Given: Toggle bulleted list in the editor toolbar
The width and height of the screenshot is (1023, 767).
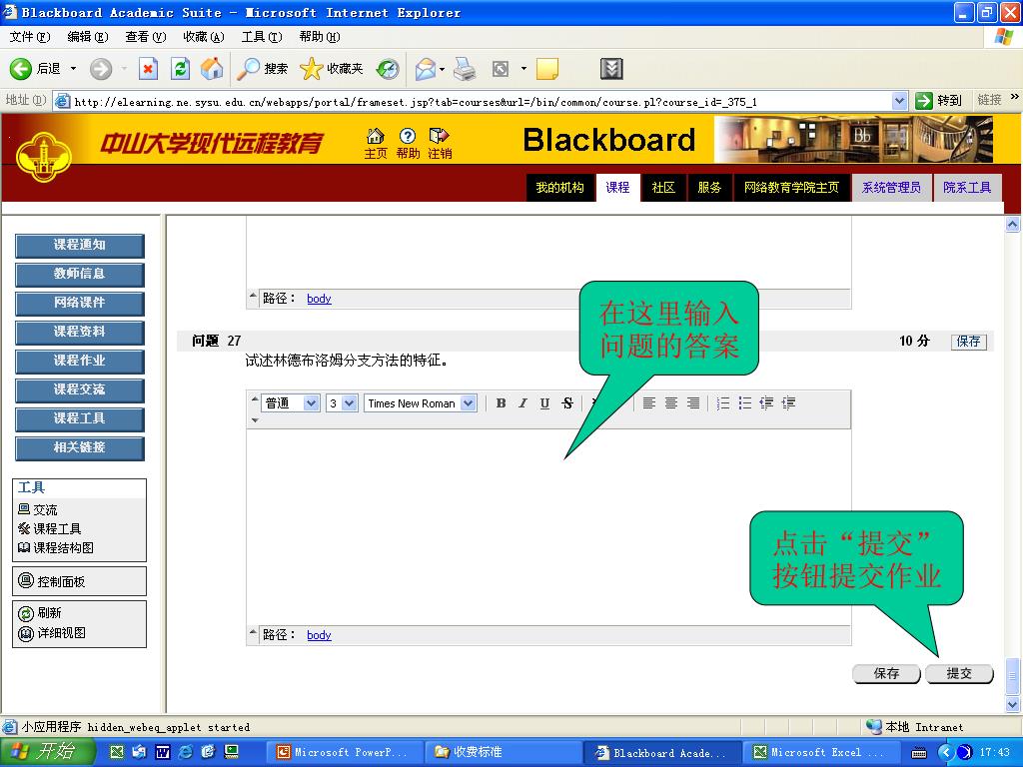Looking at the screenshot, I should [744, 403].
